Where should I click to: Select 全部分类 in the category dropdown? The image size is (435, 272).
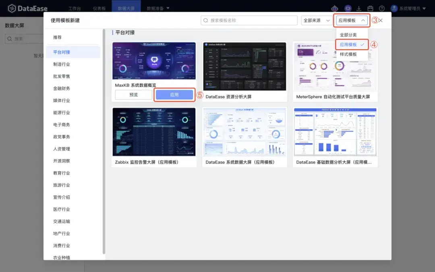[x=348, y=35]
